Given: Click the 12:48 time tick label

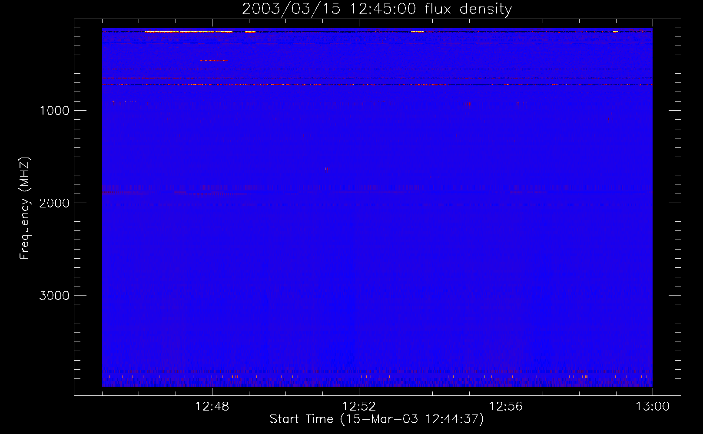Looking at the screenshot, I should pos(212,407).
